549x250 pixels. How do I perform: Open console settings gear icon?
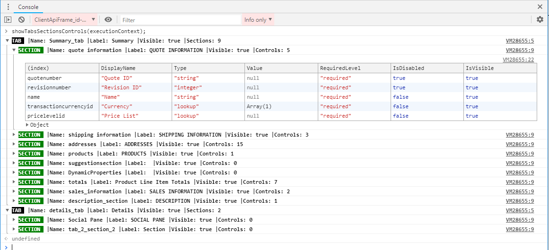[540, 20]
